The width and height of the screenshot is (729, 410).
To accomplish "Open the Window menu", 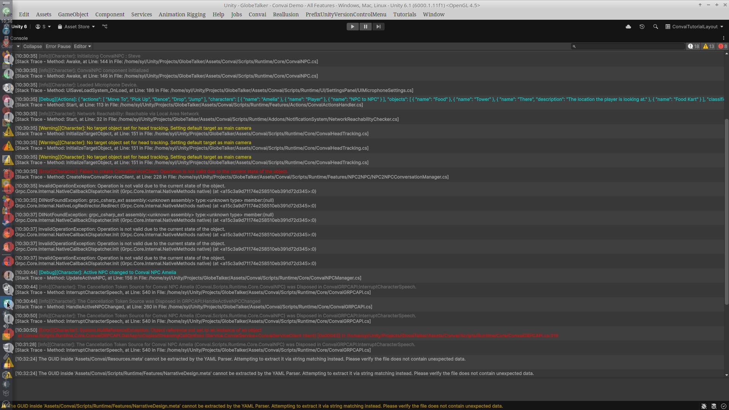I will click(434, 14).
